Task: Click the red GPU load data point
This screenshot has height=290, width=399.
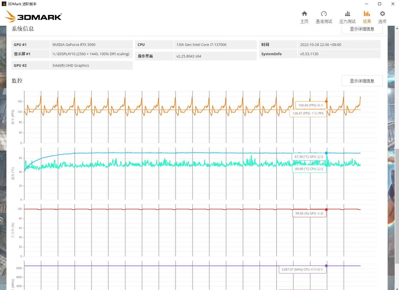Action: (x=326, y=210)
